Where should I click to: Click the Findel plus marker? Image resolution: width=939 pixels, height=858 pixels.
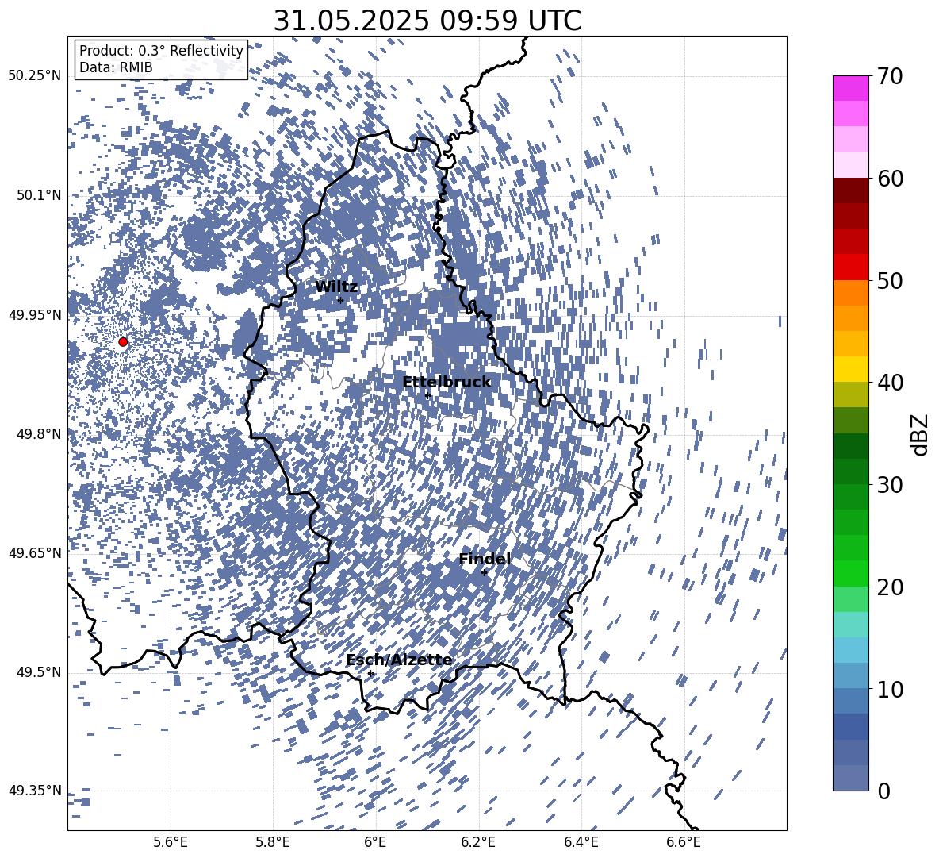(x=484, y=572)
